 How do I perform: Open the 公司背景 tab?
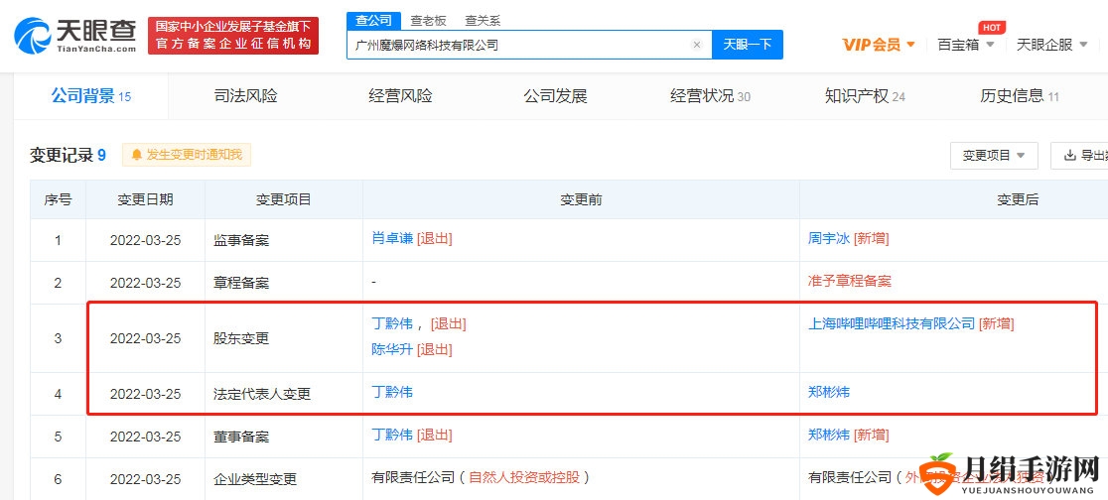click(90, 96)
